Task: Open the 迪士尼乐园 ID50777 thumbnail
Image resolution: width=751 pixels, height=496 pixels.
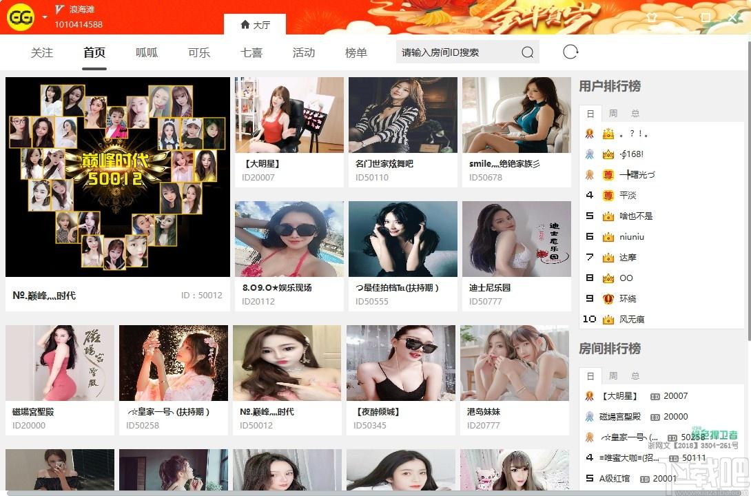Action: (x=517, y=239)
